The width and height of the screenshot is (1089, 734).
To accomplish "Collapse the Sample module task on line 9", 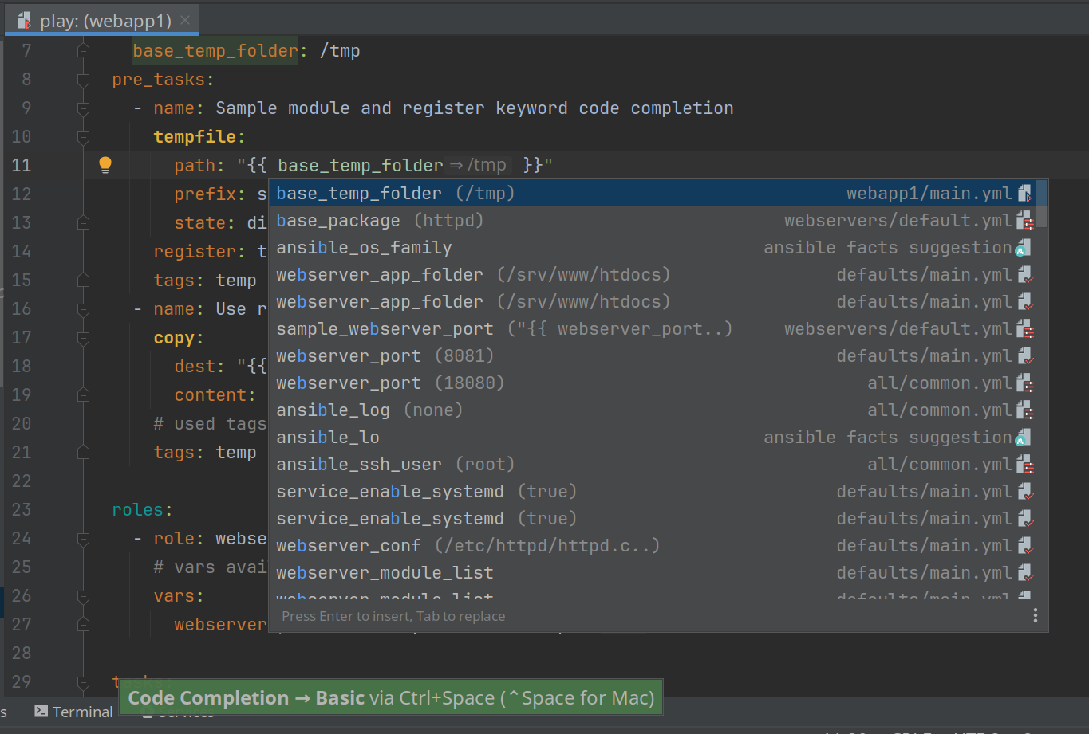I will pos(83,108).
